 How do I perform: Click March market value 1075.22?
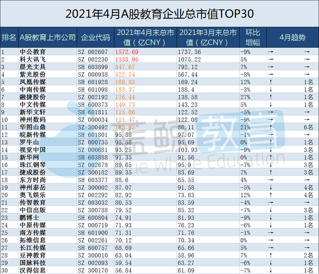(189, 60)
